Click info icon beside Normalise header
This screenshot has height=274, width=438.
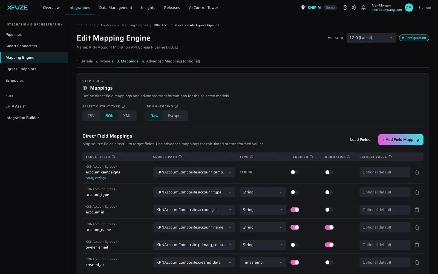pos(348,157)
